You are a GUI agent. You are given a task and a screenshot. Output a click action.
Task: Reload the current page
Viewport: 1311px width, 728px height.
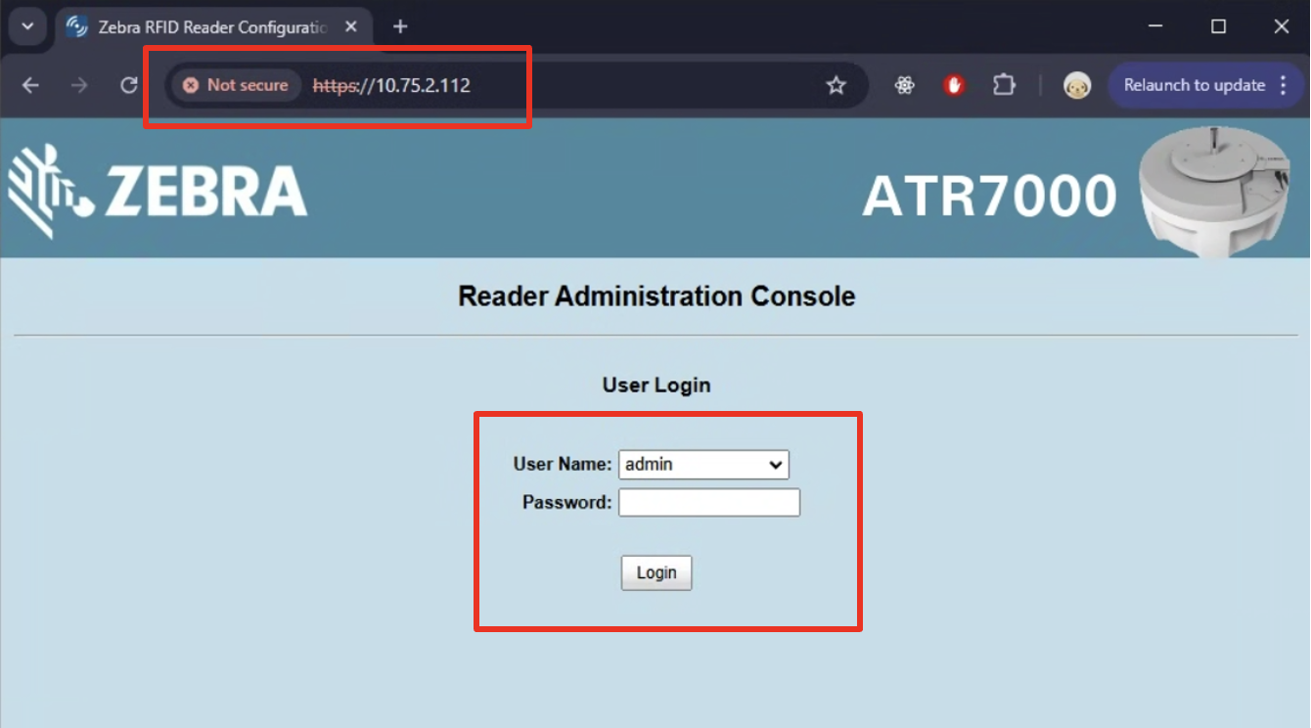point(128,85)
